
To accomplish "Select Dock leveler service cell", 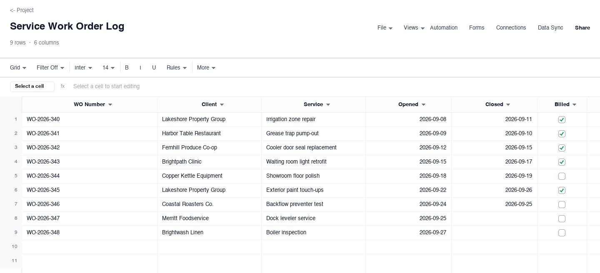I will pyautogui.click(x=313, y=218).
